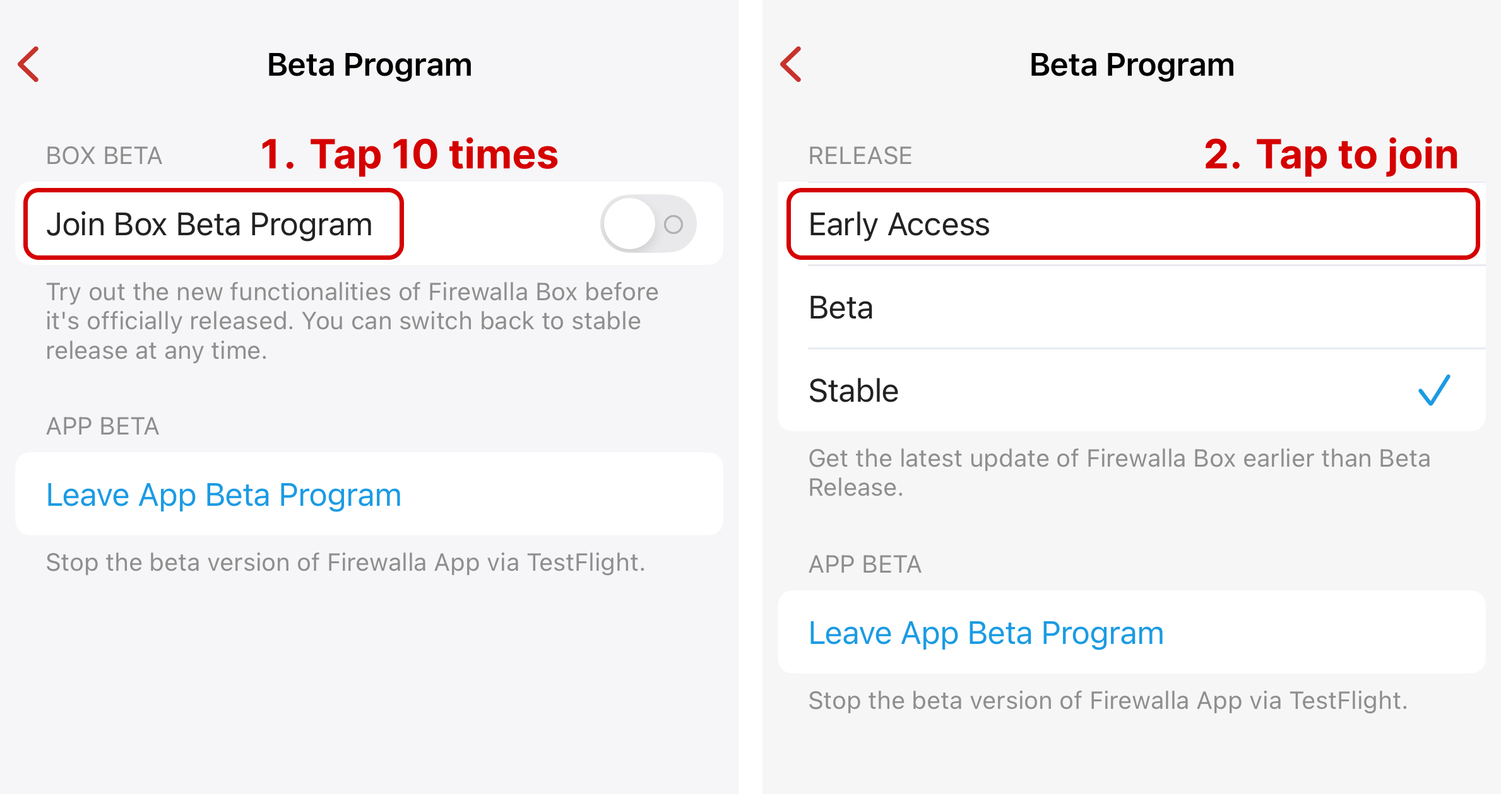Click the "Get the latest update" description text
The width and height of the screenshot is (1501, 794).
(x=1118, y=472)
